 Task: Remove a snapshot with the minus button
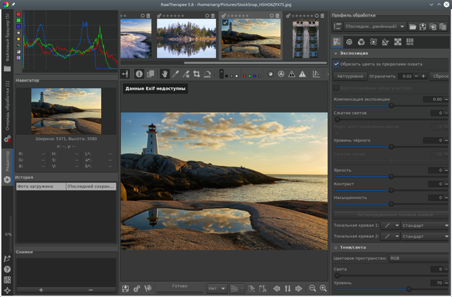[x=91, y=290]
